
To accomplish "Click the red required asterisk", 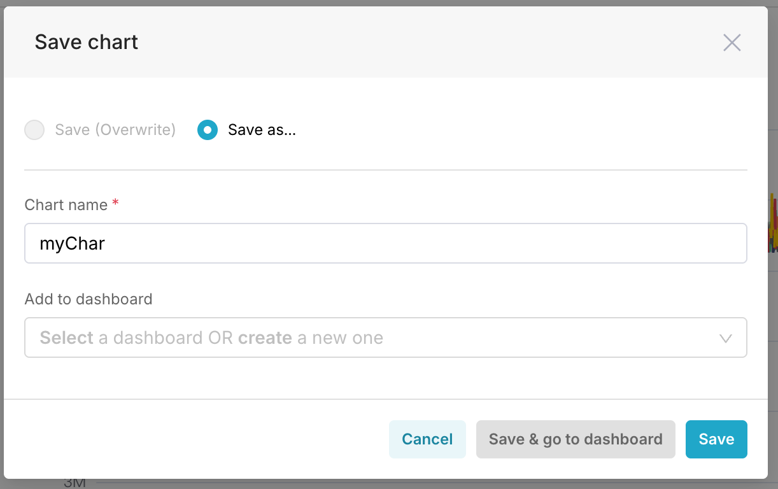I will pyautogui.click(x=115, y=204).
